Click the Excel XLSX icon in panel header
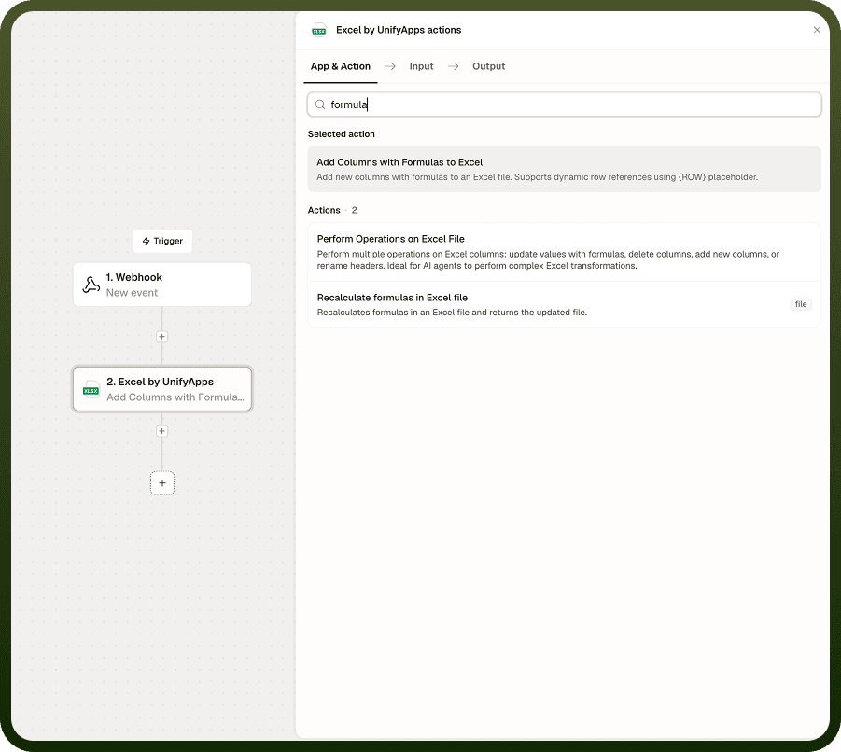This screenshot has height=752, width=841. 319,30
